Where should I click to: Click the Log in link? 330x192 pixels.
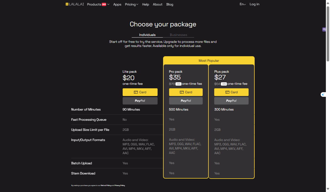[254, 4]
